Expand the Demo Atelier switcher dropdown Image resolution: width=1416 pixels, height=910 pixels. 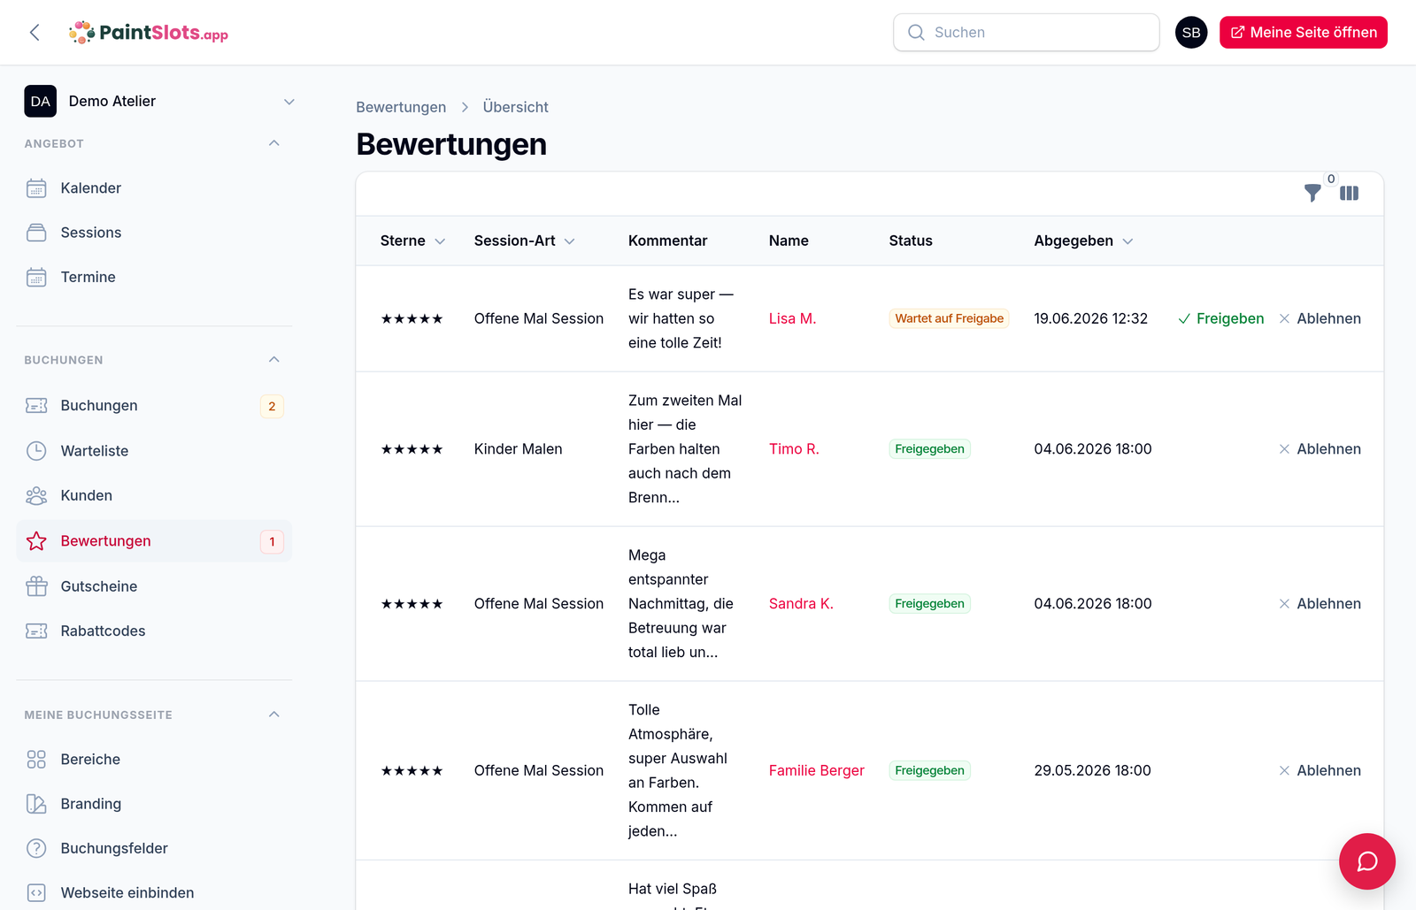[x=289, y=102]
